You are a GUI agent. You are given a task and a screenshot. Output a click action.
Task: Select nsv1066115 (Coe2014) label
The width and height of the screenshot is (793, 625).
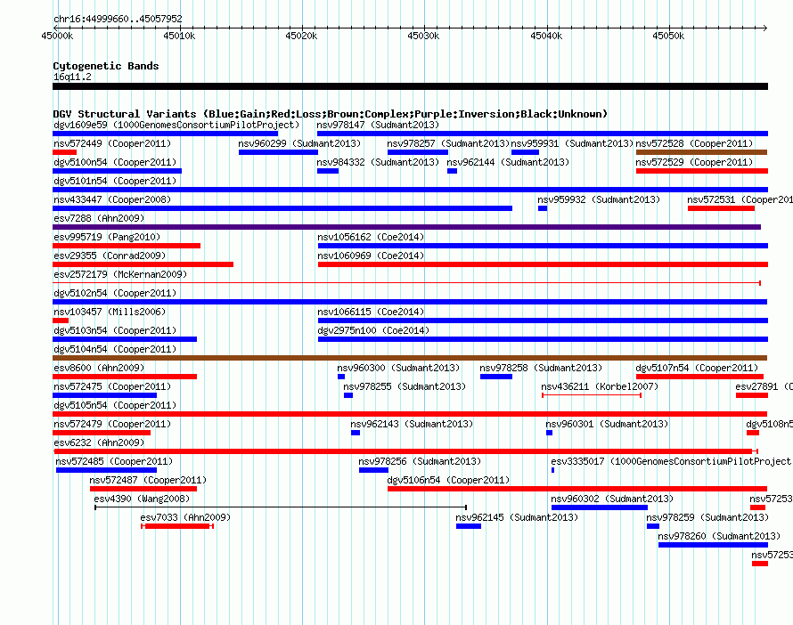371,312
